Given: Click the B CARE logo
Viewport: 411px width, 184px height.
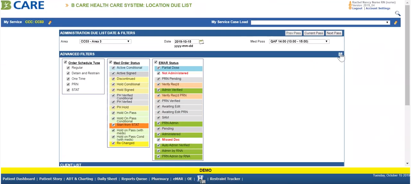Looking at the screenshot, I should tap(22, 5).
